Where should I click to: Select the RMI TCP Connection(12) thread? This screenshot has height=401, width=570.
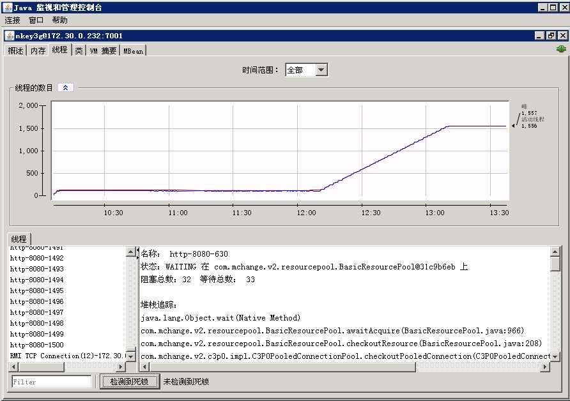[x=67, y=356]
